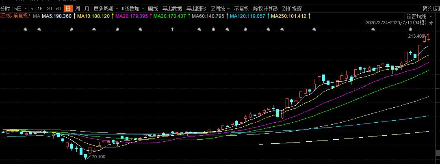Click 导出数据 to export data

click(x=172, y=9)
